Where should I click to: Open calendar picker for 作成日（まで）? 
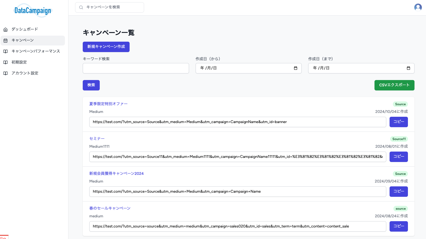408,68
